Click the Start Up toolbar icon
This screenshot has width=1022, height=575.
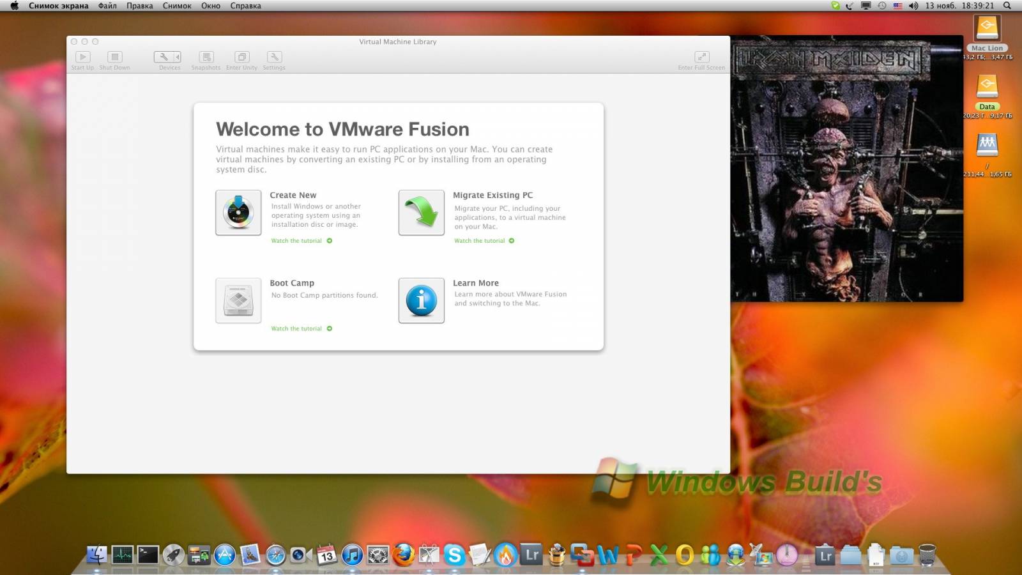click(82, 57)
